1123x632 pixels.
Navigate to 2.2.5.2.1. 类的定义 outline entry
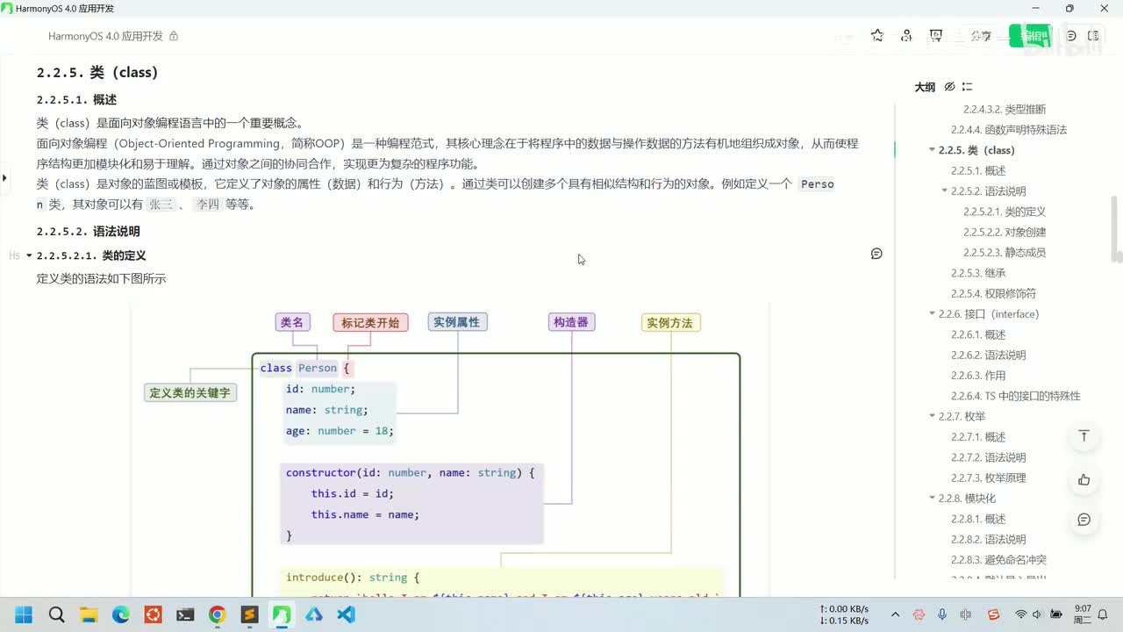point(1005,212)
